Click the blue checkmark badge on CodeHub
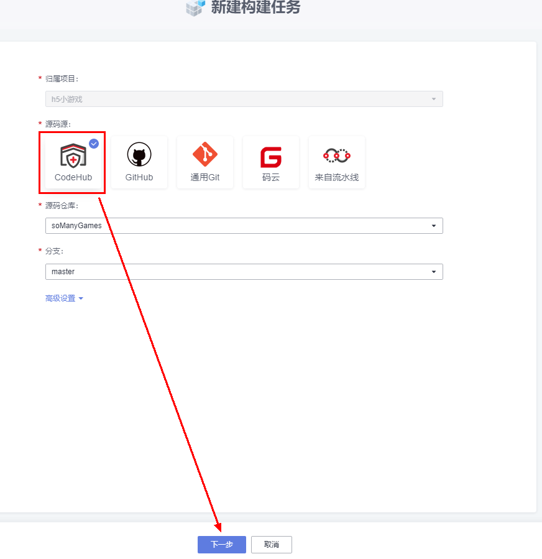This screenshot has height=559, width=542. point(94,144)
